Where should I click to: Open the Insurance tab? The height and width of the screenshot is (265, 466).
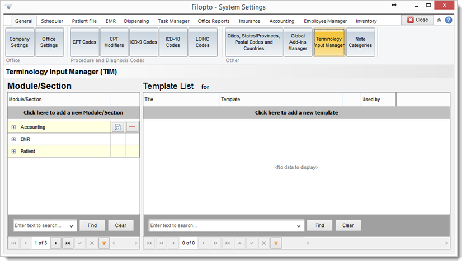[250, 21]
